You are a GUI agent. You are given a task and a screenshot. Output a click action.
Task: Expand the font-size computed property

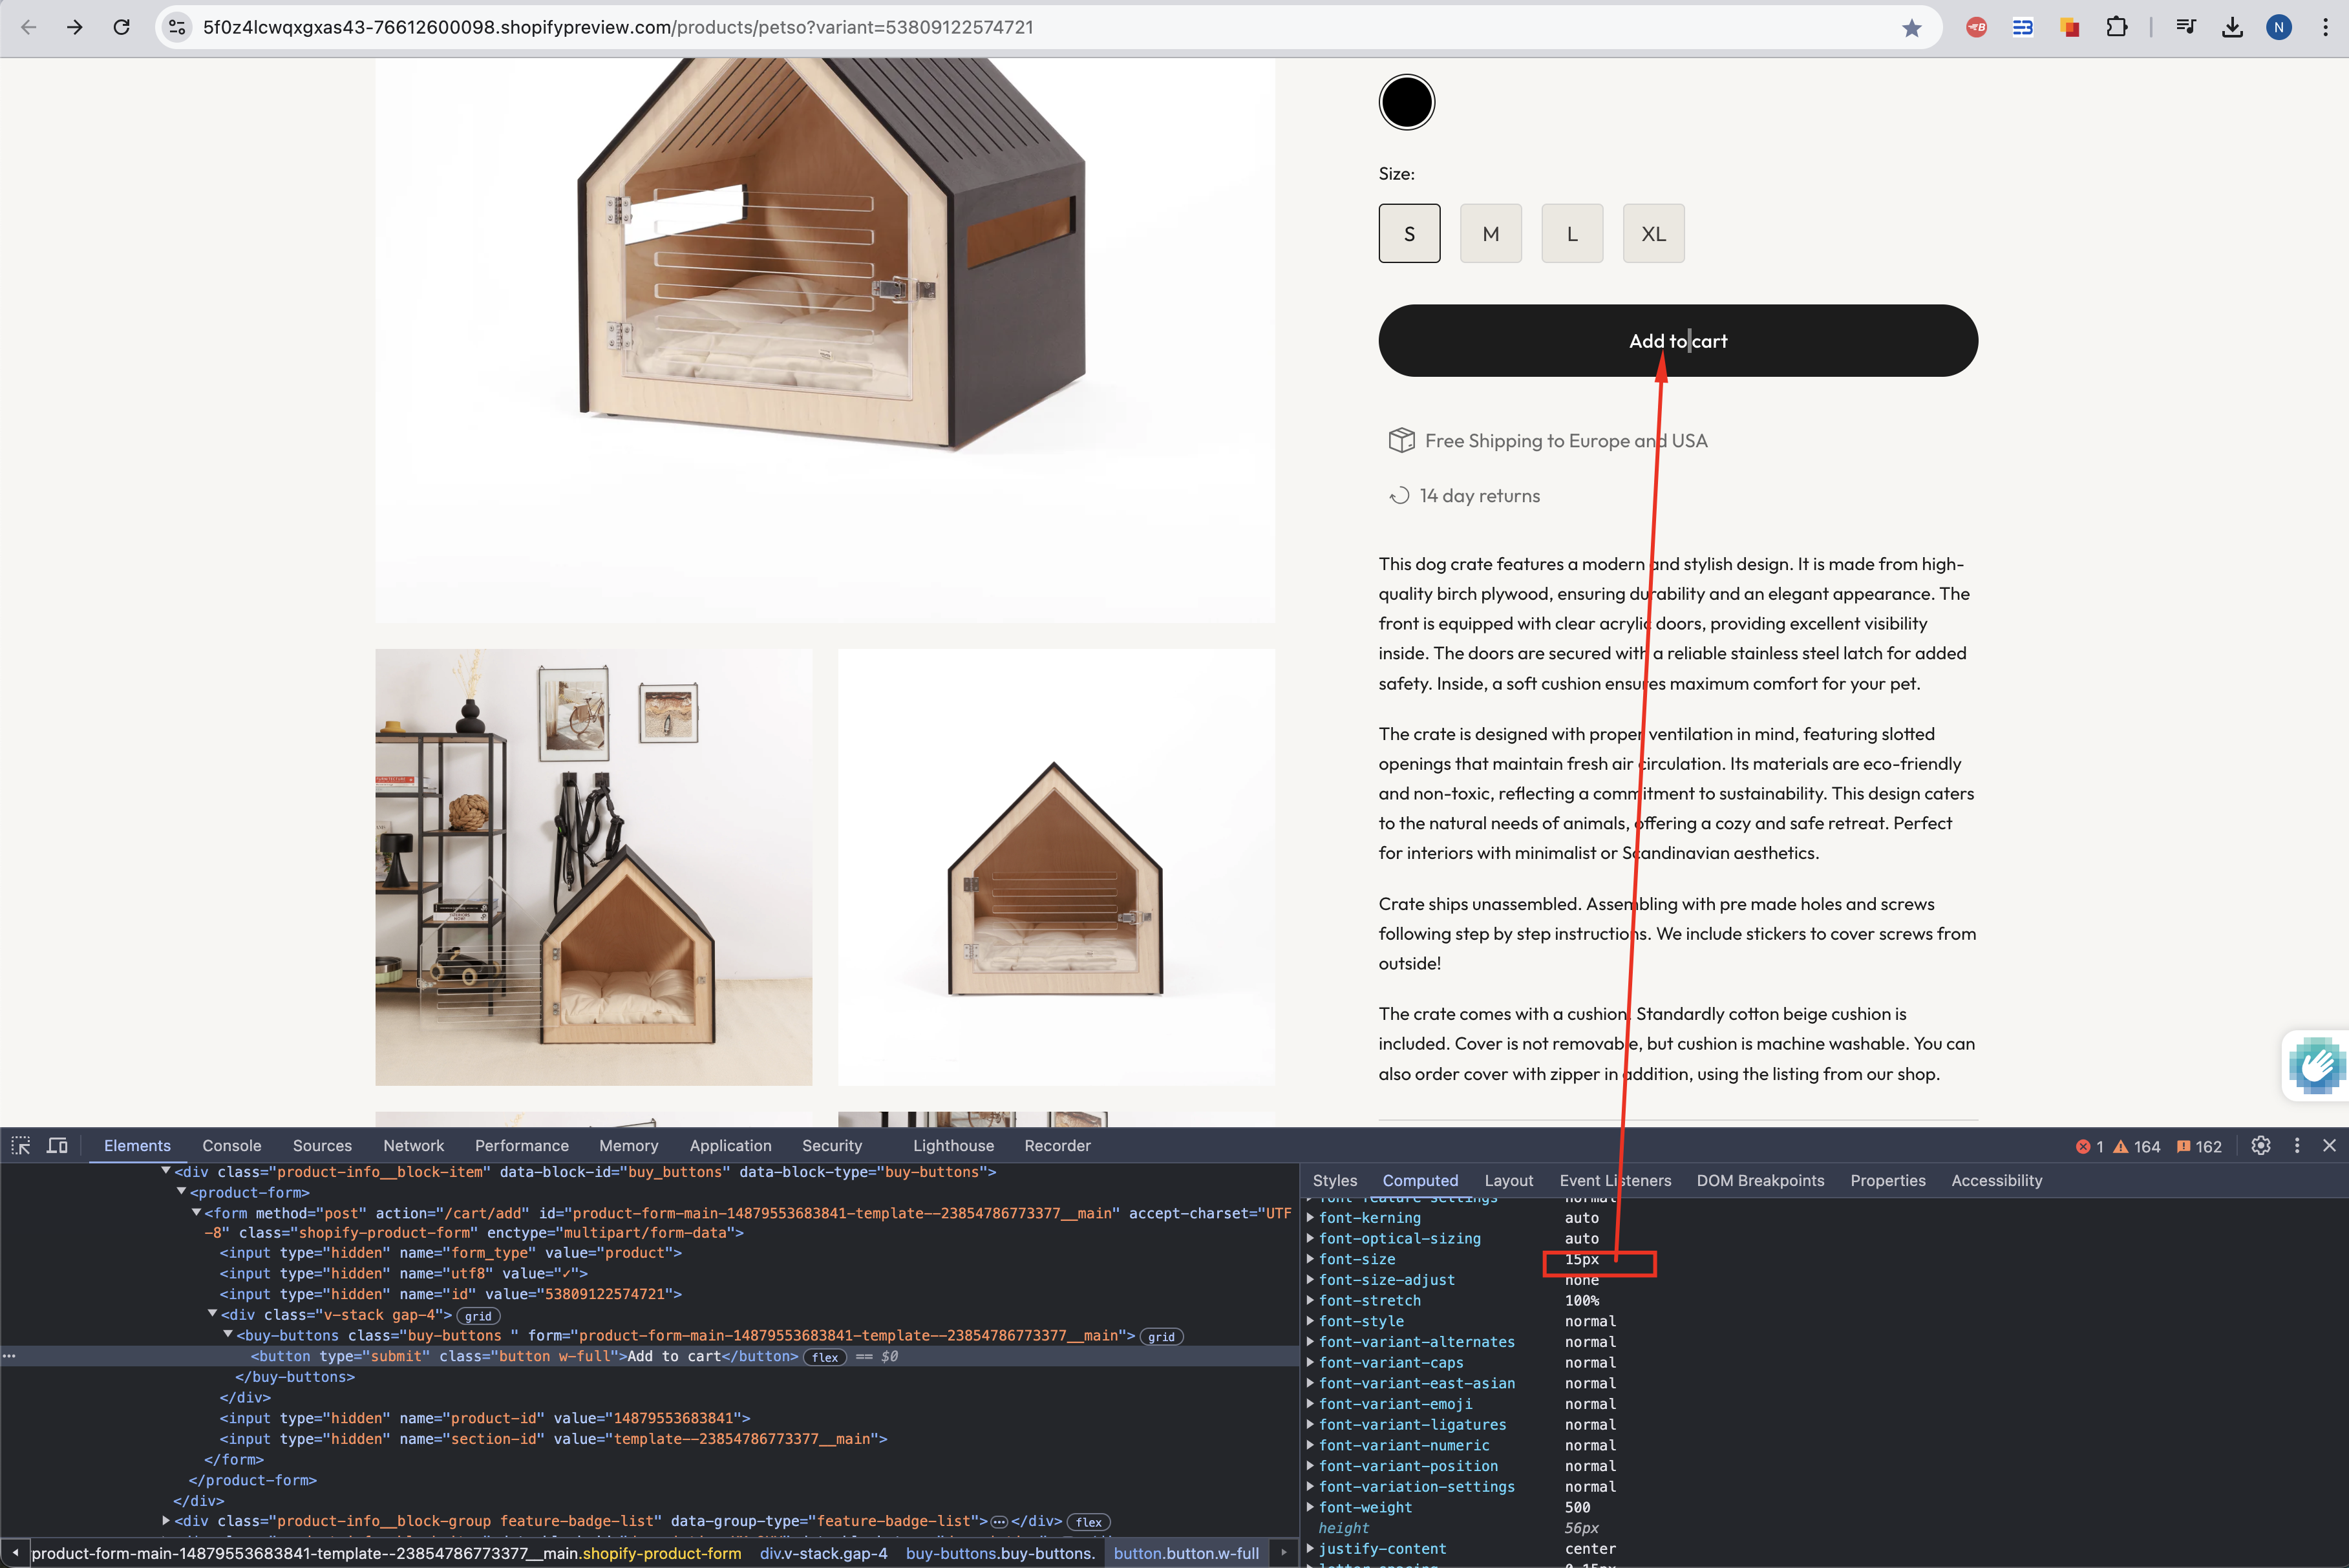(x=1310, y=1259)
